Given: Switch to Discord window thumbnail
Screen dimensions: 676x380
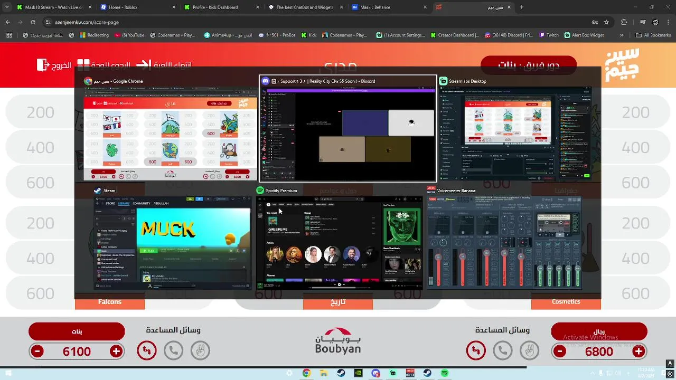Looking at the screenshot, I should point(348,129).
